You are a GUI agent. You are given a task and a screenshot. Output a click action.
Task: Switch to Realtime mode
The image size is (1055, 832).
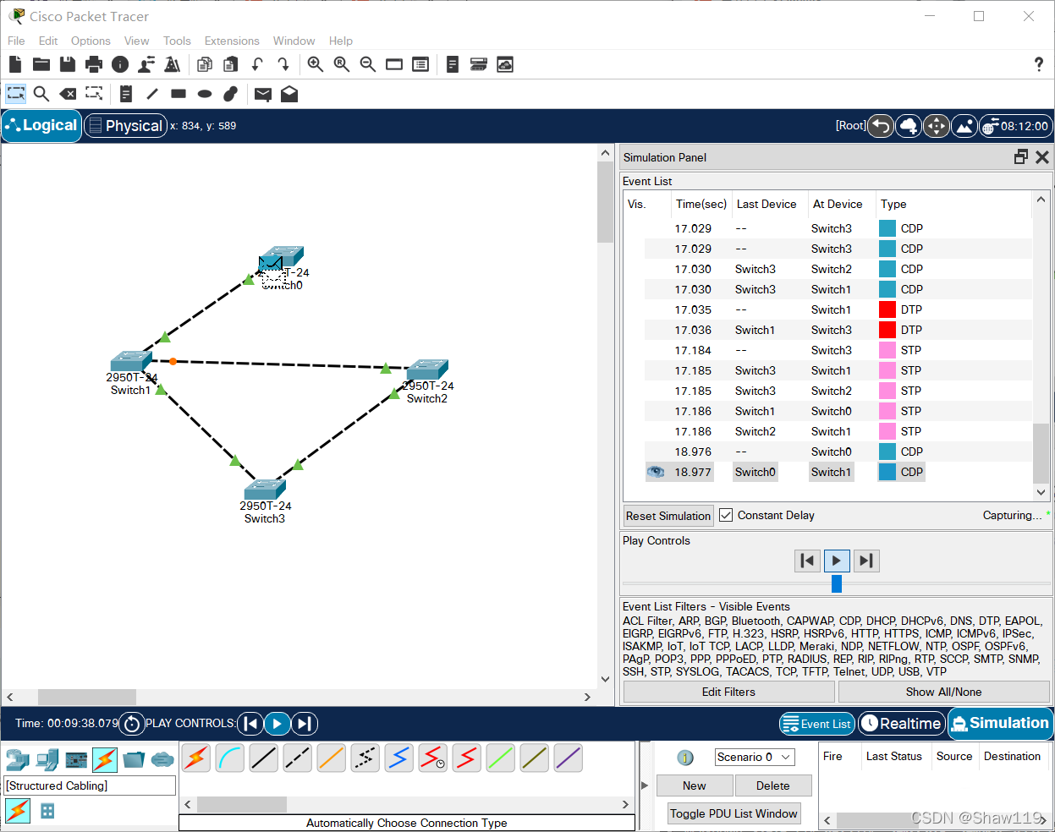click(x=901, y=723)
